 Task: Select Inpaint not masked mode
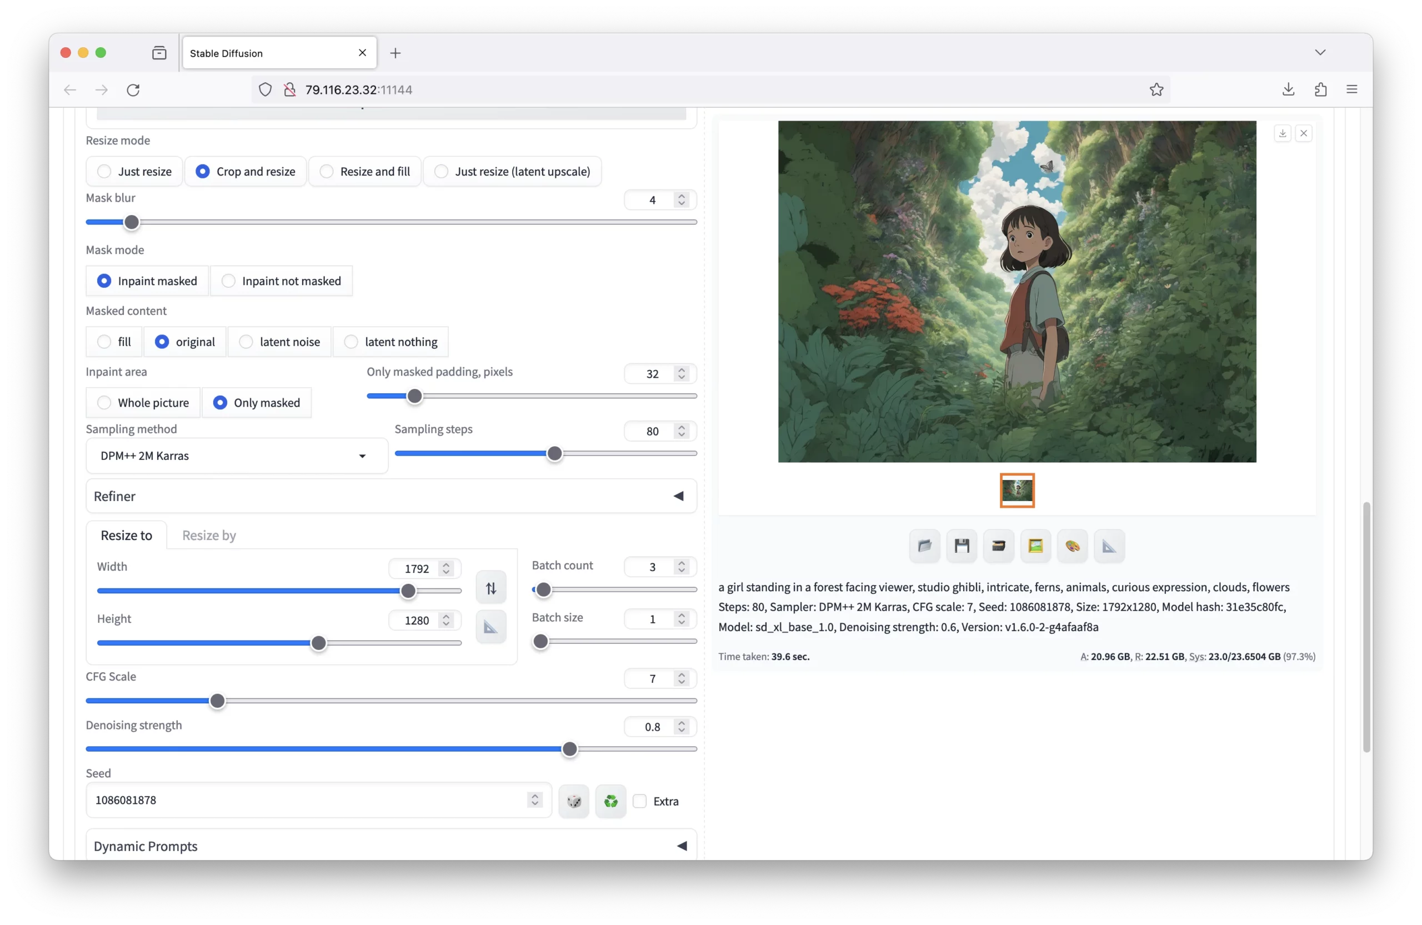[282, 281]
